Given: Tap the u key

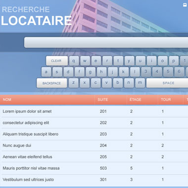Looking at the screenshot, I should [x=141, y=61].
